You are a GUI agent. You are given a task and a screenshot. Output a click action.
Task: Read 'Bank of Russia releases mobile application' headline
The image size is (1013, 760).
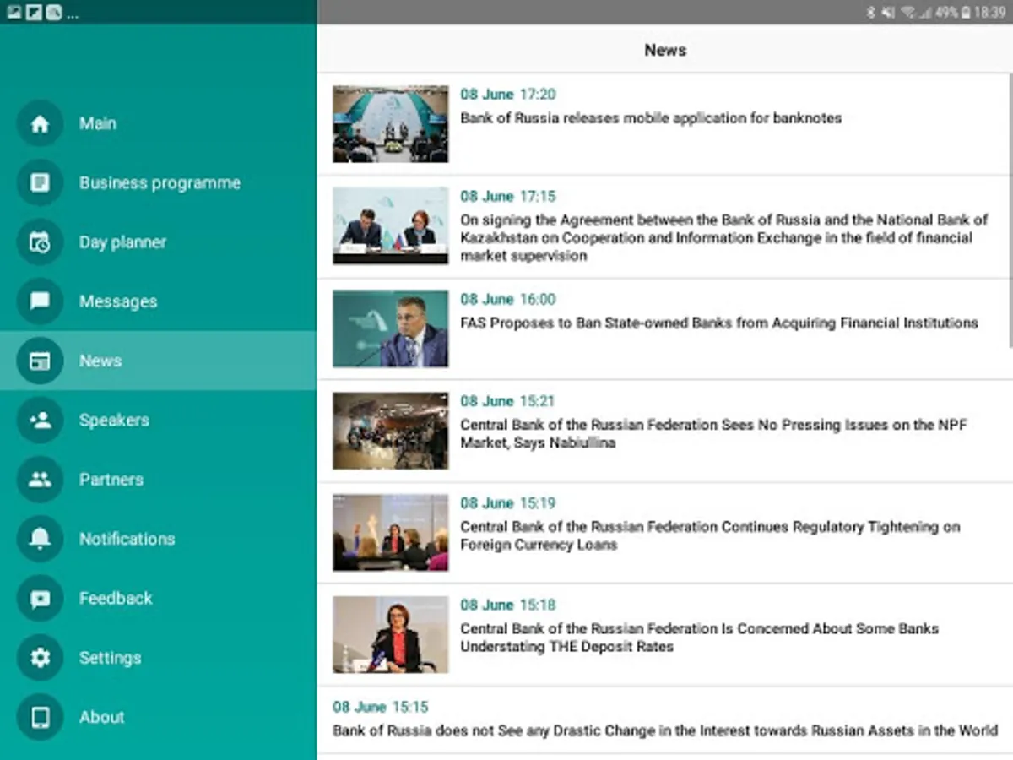pyautogui.click(x=651, y=118)
